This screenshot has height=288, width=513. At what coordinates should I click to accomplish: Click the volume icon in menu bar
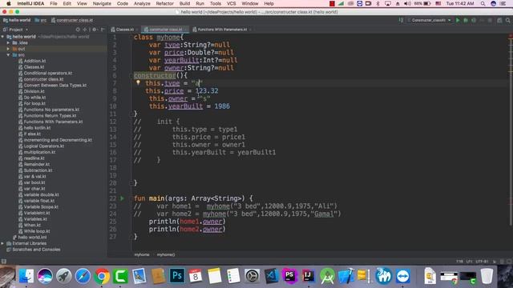pos(407,3)
